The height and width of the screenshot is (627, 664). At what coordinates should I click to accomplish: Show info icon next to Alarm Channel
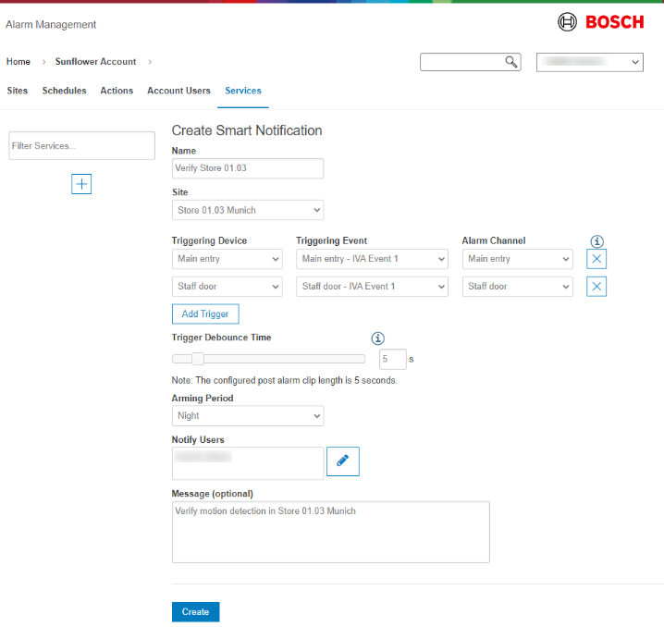coord(596,240)
